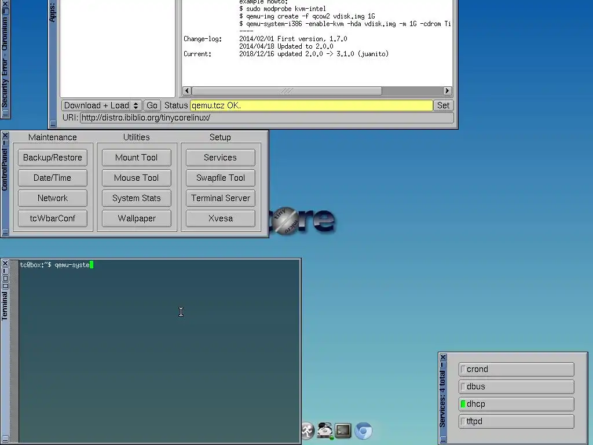Viewport: 593px width, 445px height.
Task: Click the horizontal scrollbar thumb in Apps info
Action: click(287, 91)
